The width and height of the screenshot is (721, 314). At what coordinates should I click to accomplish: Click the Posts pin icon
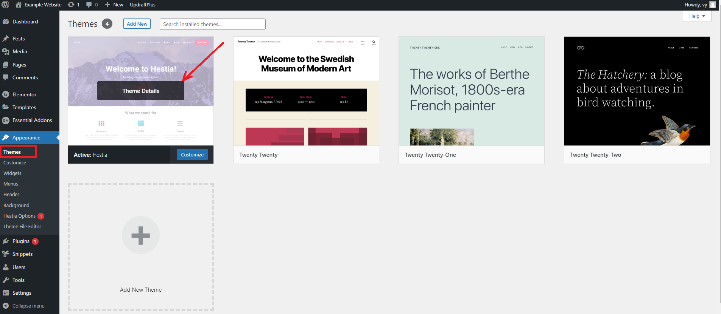click(6, 39)
